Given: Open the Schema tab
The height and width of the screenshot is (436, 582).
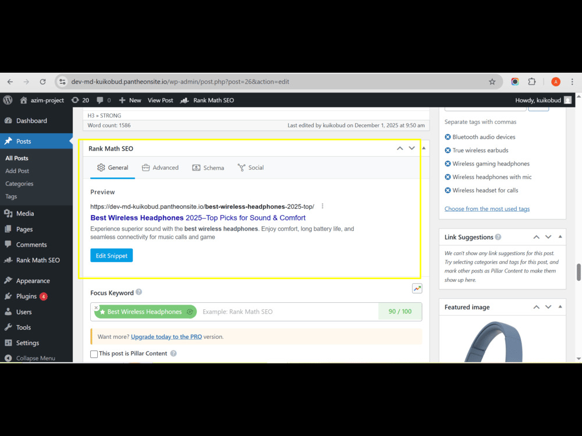Looking at the screenshot, I should [208, 167].
